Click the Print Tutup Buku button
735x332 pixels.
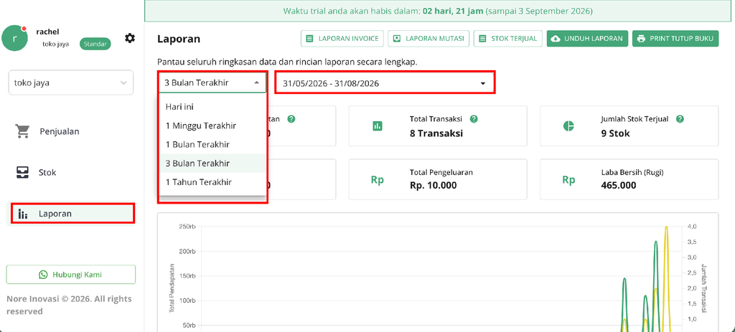(675, 39)
